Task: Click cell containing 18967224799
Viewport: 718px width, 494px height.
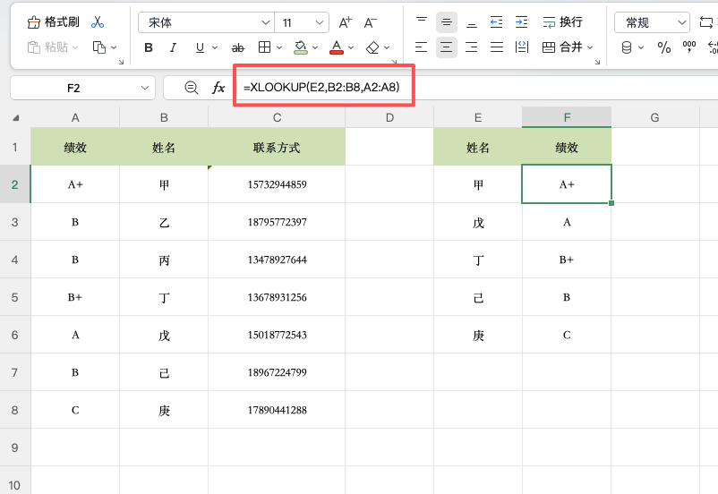Action: pyautogui.click(x=277, y=372)
